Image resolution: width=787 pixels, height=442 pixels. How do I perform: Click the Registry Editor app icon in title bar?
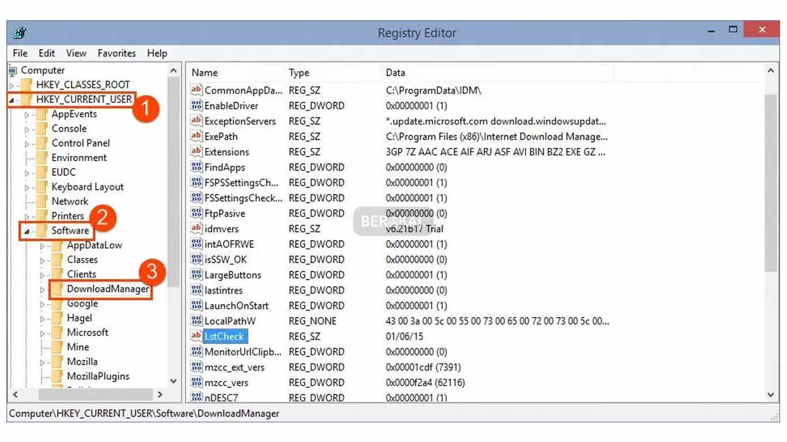click(x=19, y=33)
